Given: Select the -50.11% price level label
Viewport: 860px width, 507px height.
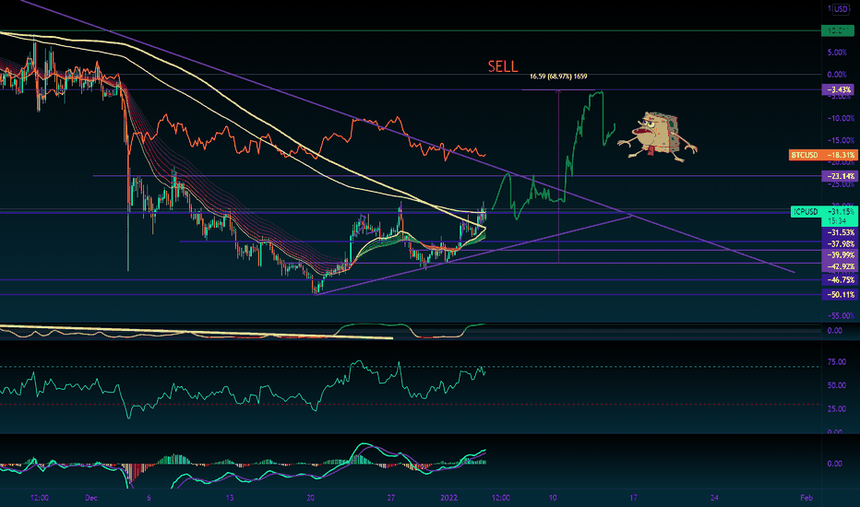Looking at the screenshot, I should pos(838,294).
